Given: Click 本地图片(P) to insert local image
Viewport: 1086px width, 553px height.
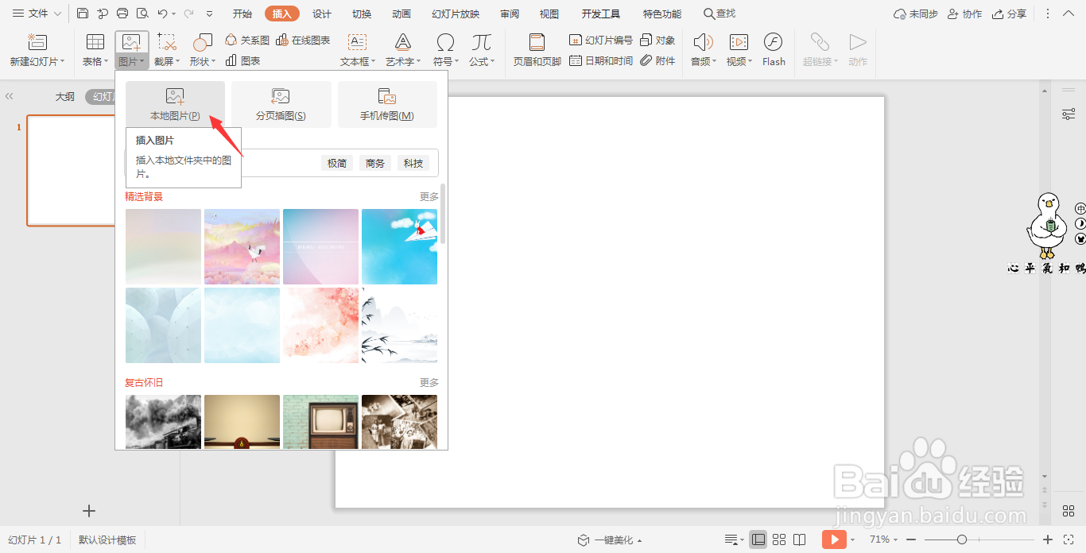Looking at the screenshot, I should tap(176, 104).
